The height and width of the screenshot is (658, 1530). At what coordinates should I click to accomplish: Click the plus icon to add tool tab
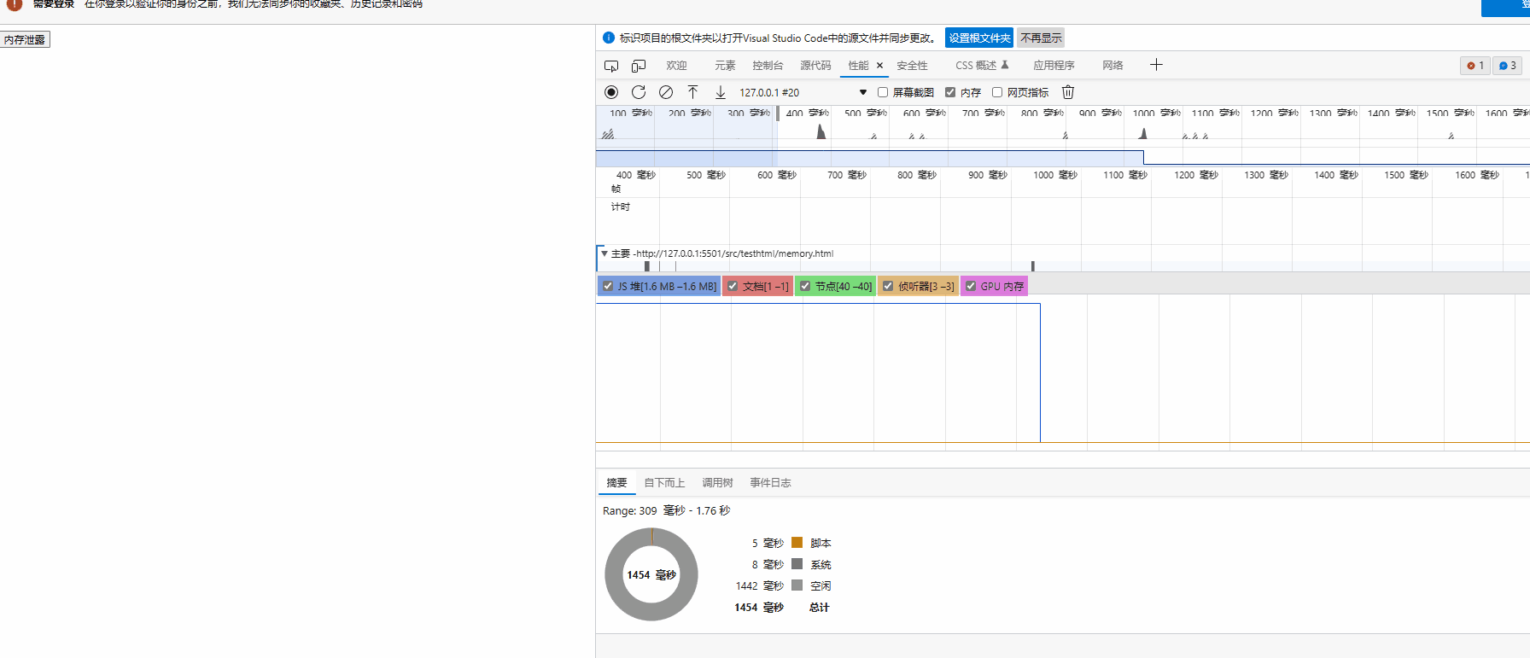[x=1156, y=65]
